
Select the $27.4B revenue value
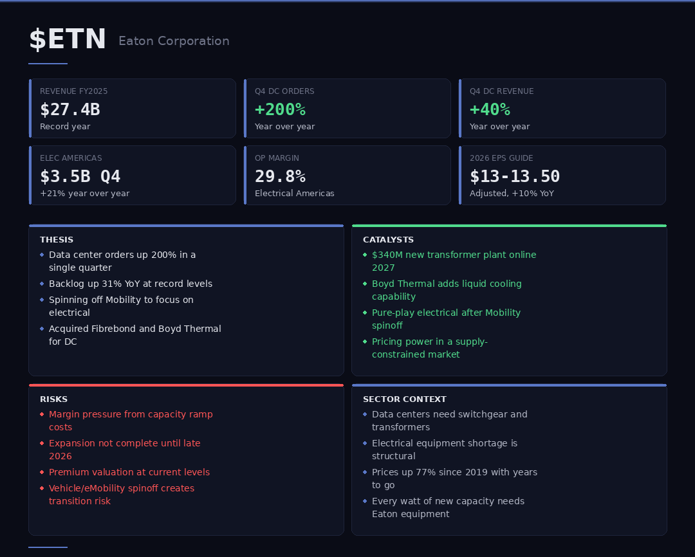70,109
